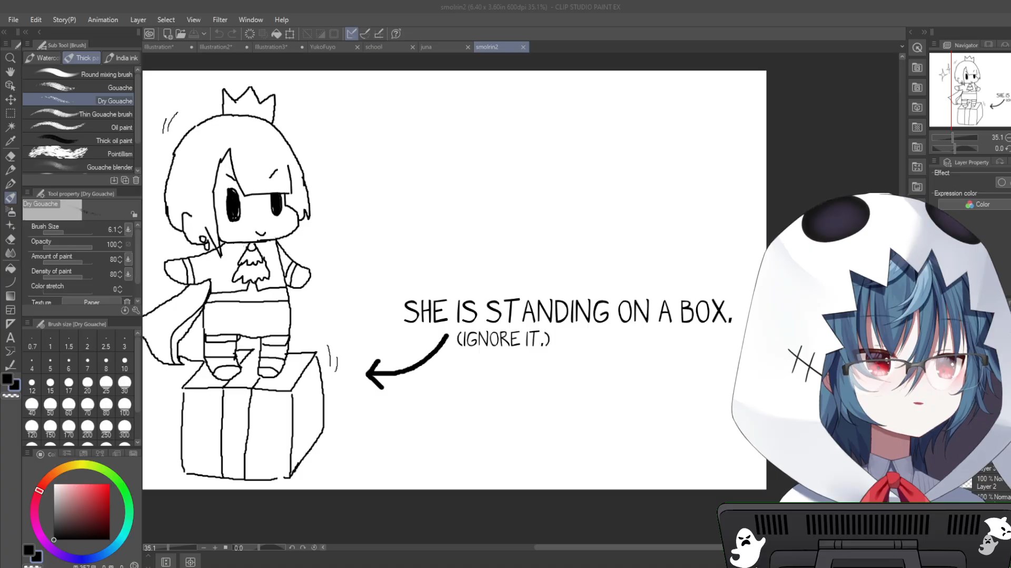Select the Auto select wand tool
Image resolution: width=1011 pixels, height=568 pixels.
(x=10, y=127)
